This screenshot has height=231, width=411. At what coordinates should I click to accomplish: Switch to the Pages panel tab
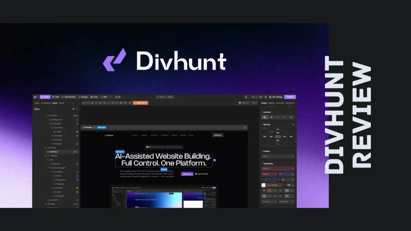click(x=37, y=103)
